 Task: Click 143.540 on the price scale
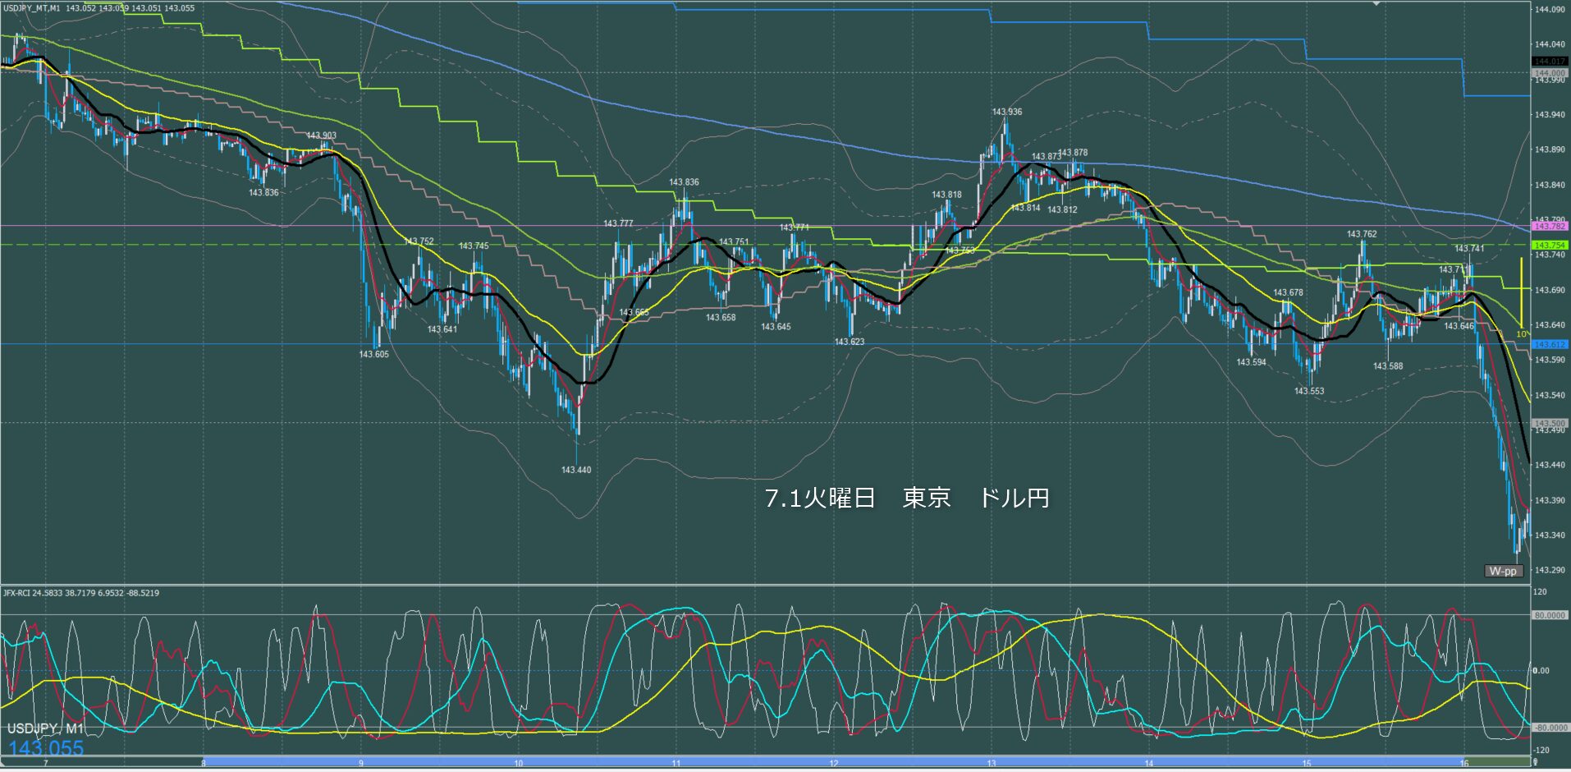coord(1550,395)
